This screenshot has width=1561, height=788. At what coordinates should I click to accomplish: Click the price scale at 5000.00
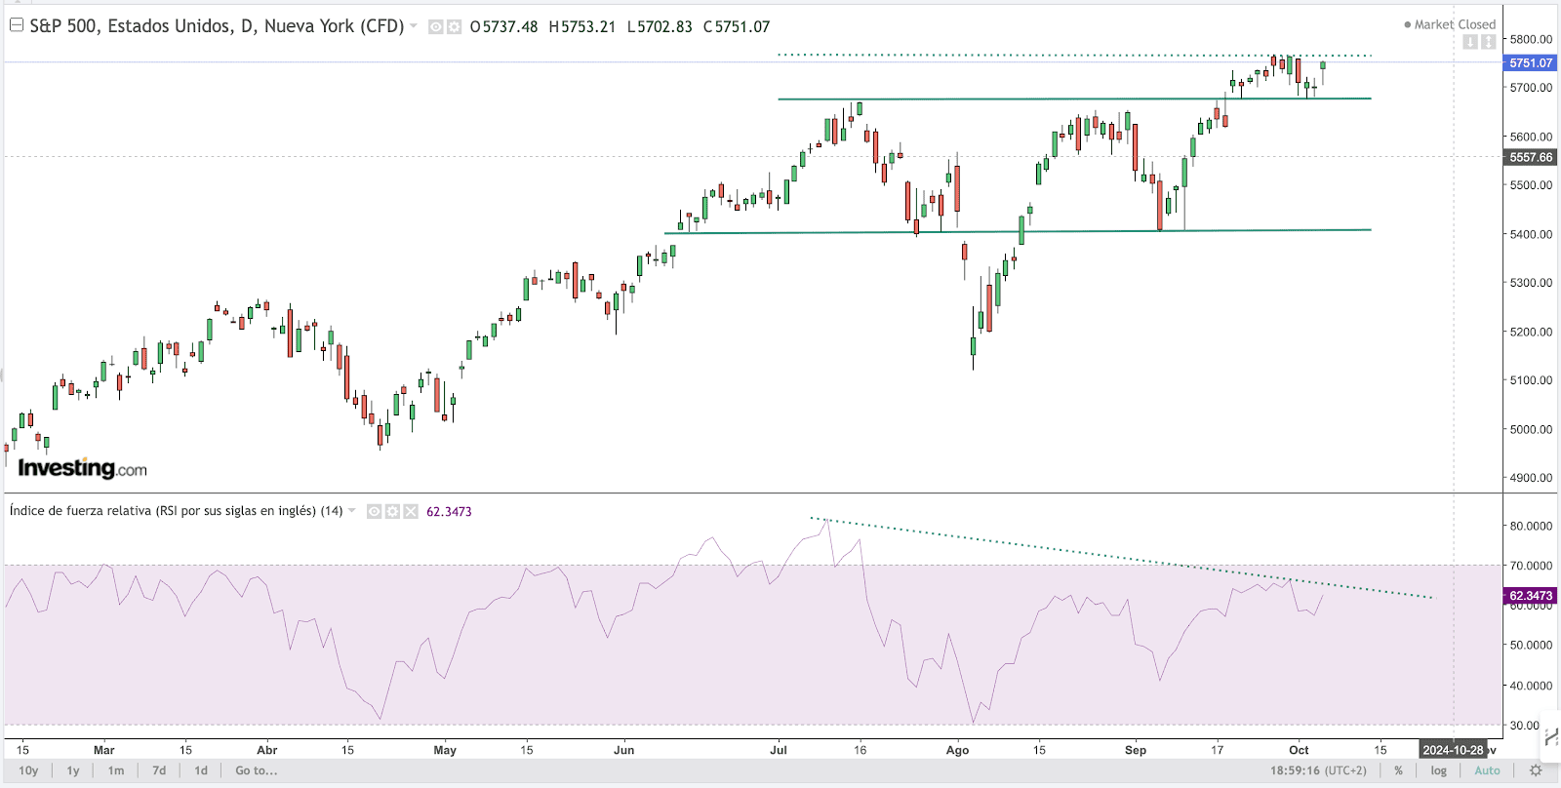coord(1531,429)
